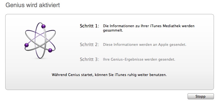The width and height of the screenshot is (223, 107).
Task: Click the topmost purple electron on the atom
Action: tap(43, 26)
